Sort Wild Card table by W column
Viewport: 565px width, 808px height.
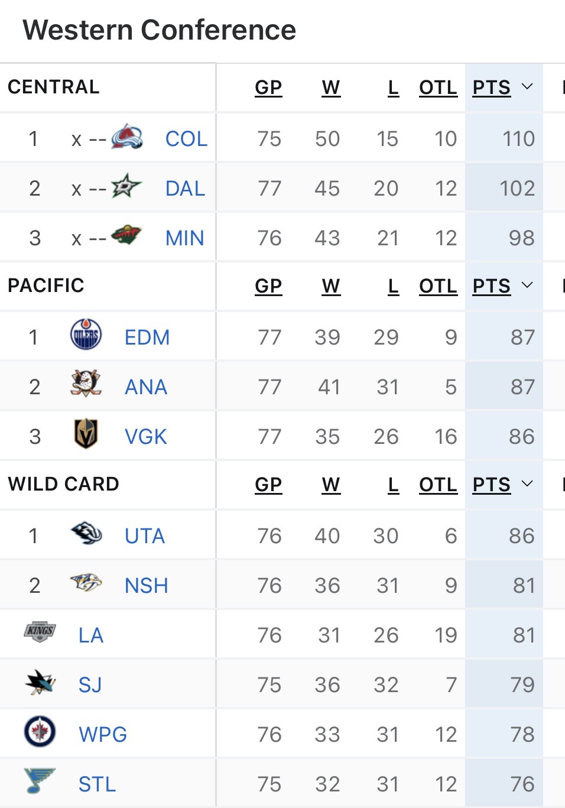pos(331,485)
